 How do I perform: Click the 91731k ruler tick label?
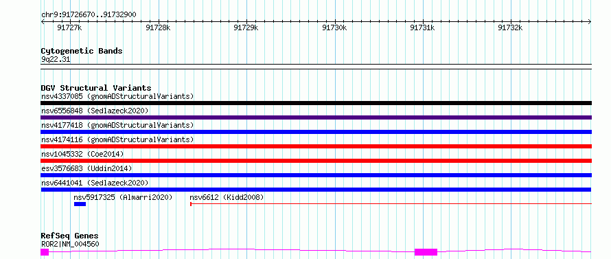coord(422,27)
